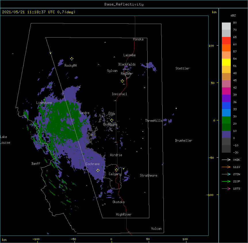The height and width of the screenshot is (243, 248).
Task: Click the magenta swatch on the dBZ scale
Action: [x=226, y=91]
